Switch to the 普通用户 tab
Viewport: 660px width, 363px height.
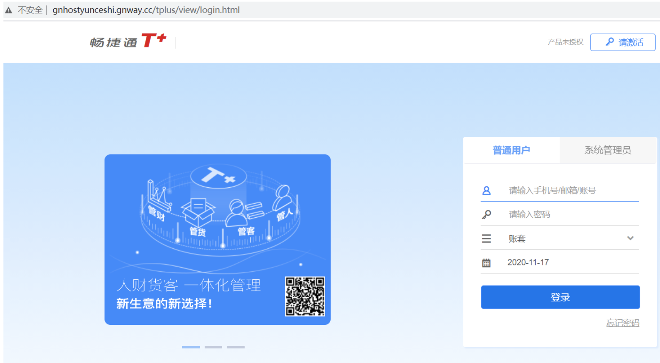pos(512,150)
